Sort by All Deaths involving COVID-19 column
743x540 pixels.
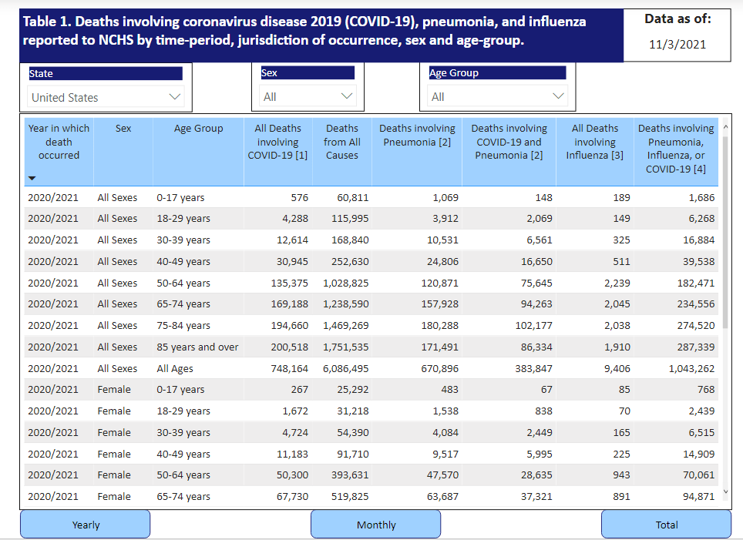coord(277,142)
